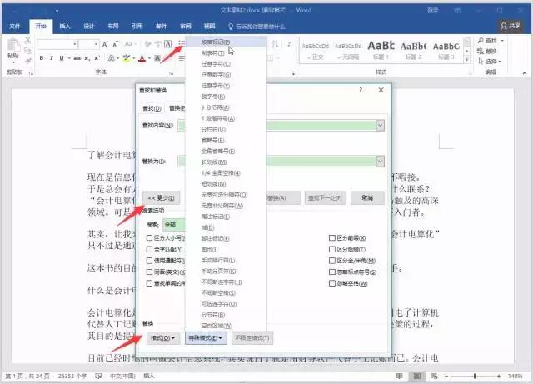
Task: Switch to Read Mode view in status bar
Action: click(400, 376)
